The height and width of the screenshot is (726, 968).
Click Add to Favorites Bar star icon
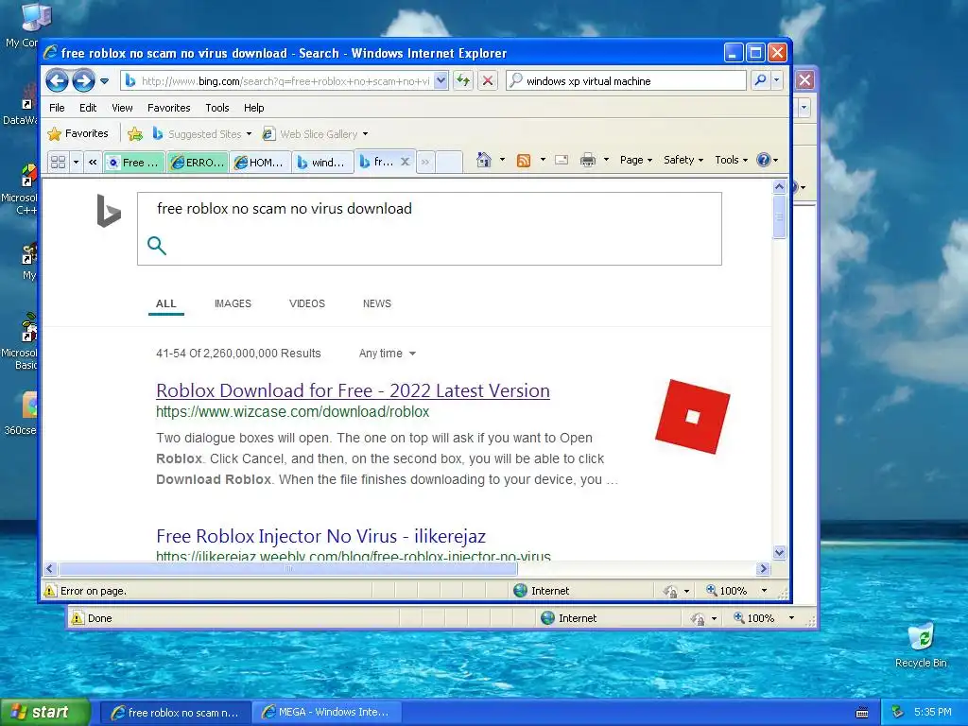[x=135, y=133]
